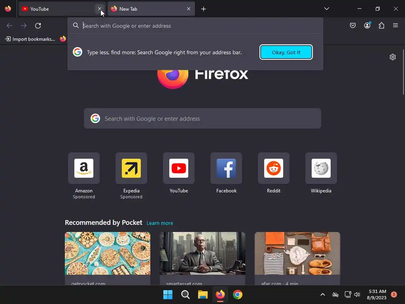This screenshot has height=304, width=405.
Task: Expand the list all tabs chevron
Action: click(326, 9)
